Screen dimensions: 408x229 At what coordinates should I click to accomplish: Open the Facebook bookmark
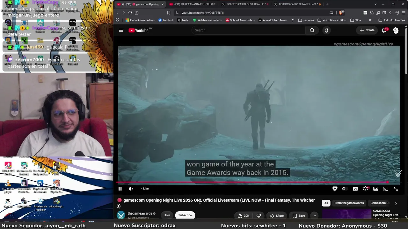coord(166,20)
